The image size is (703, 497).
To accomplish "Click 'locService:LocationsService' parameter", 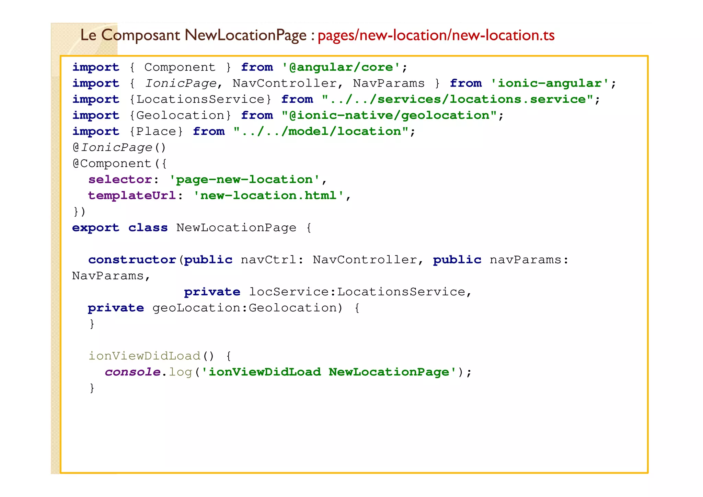I will coord(357,292).
